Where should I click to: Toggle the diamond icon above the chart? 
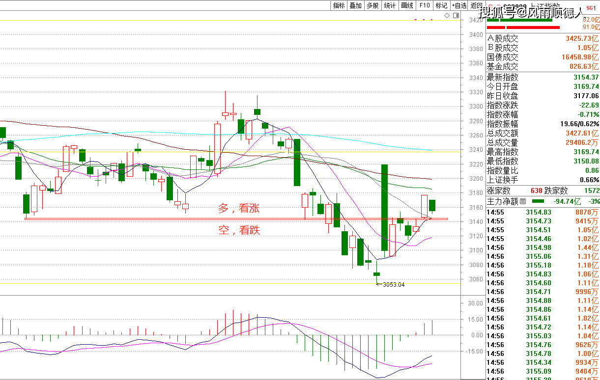pyautogui.click(x=447, y=16)
